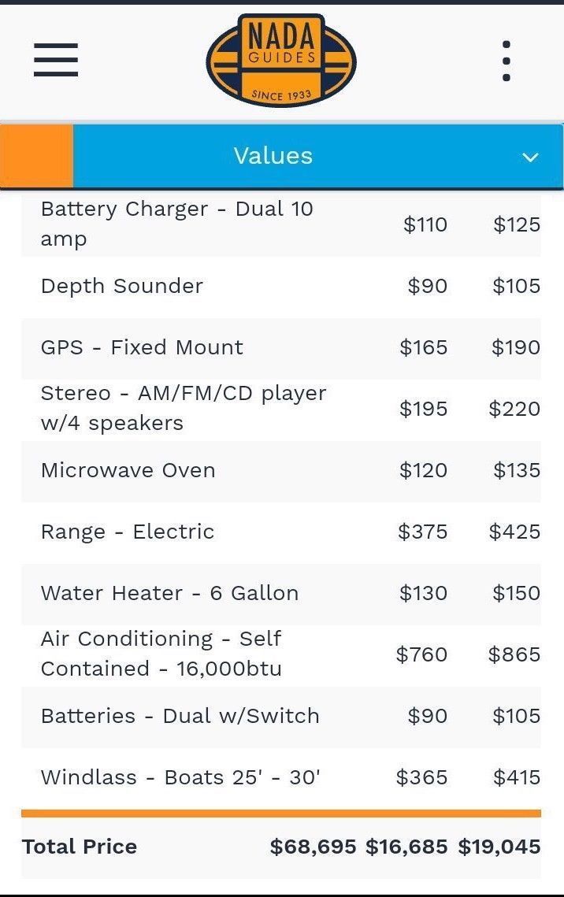This screenshot has width=564, height=897.
Task: Open the hamburger navigation menu
Action: (x=55, y=60)
